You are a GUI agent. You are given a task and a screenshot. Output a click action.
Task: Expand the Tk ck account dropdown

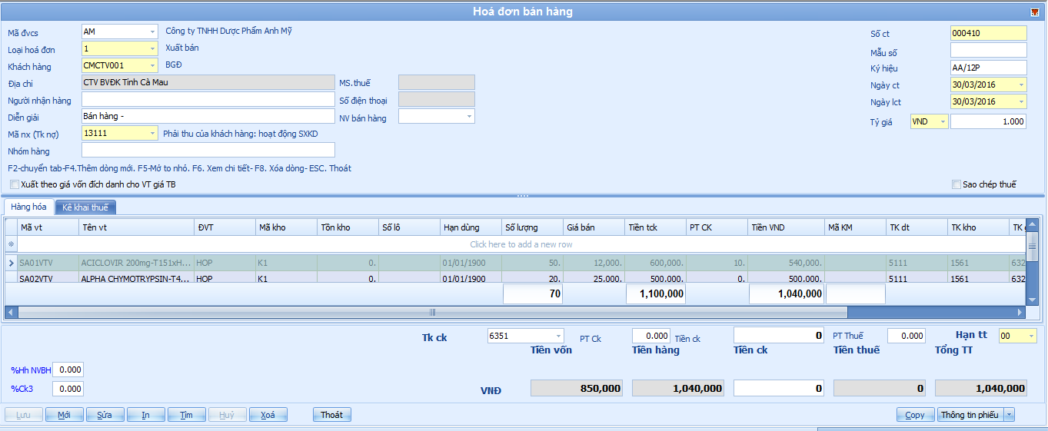(557, 337)
